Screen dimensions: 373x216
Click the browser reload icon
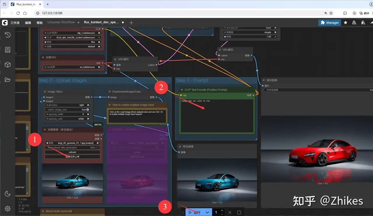18,13
